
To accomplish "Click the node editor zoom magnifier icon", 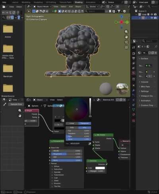I will tap(20, 111).
